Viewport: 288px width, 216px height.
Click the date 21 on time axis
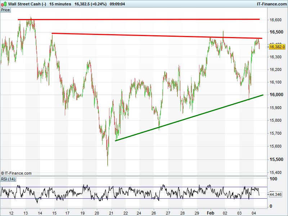[x=111, y=213]
